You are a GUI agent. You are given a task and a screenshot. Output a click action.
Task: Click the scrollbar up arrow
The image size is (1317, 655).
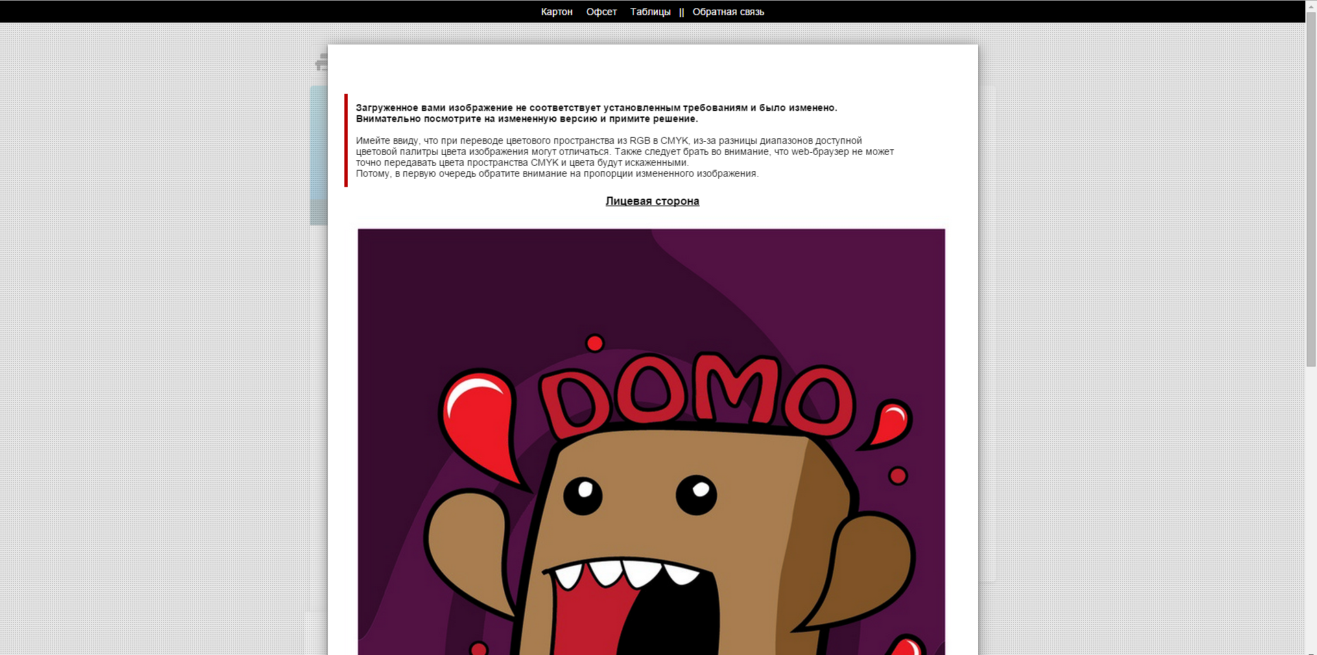pos(1311,5)
